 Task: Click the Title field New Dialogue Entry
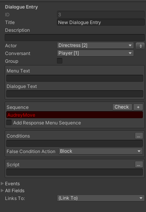(101, 22)
